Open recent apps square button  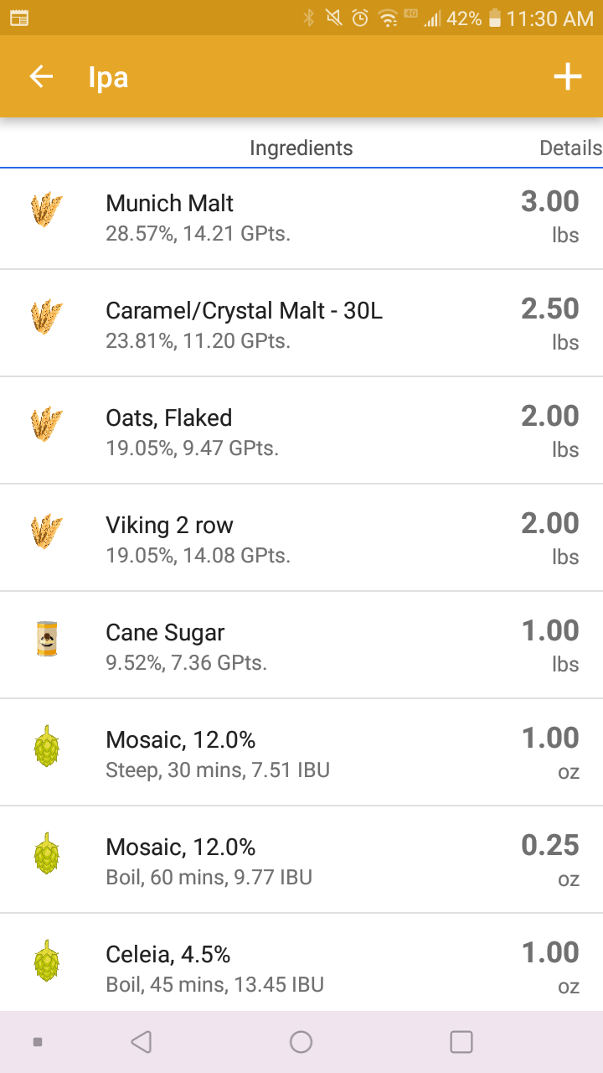pyautogui.click(x=461, y=1042)
